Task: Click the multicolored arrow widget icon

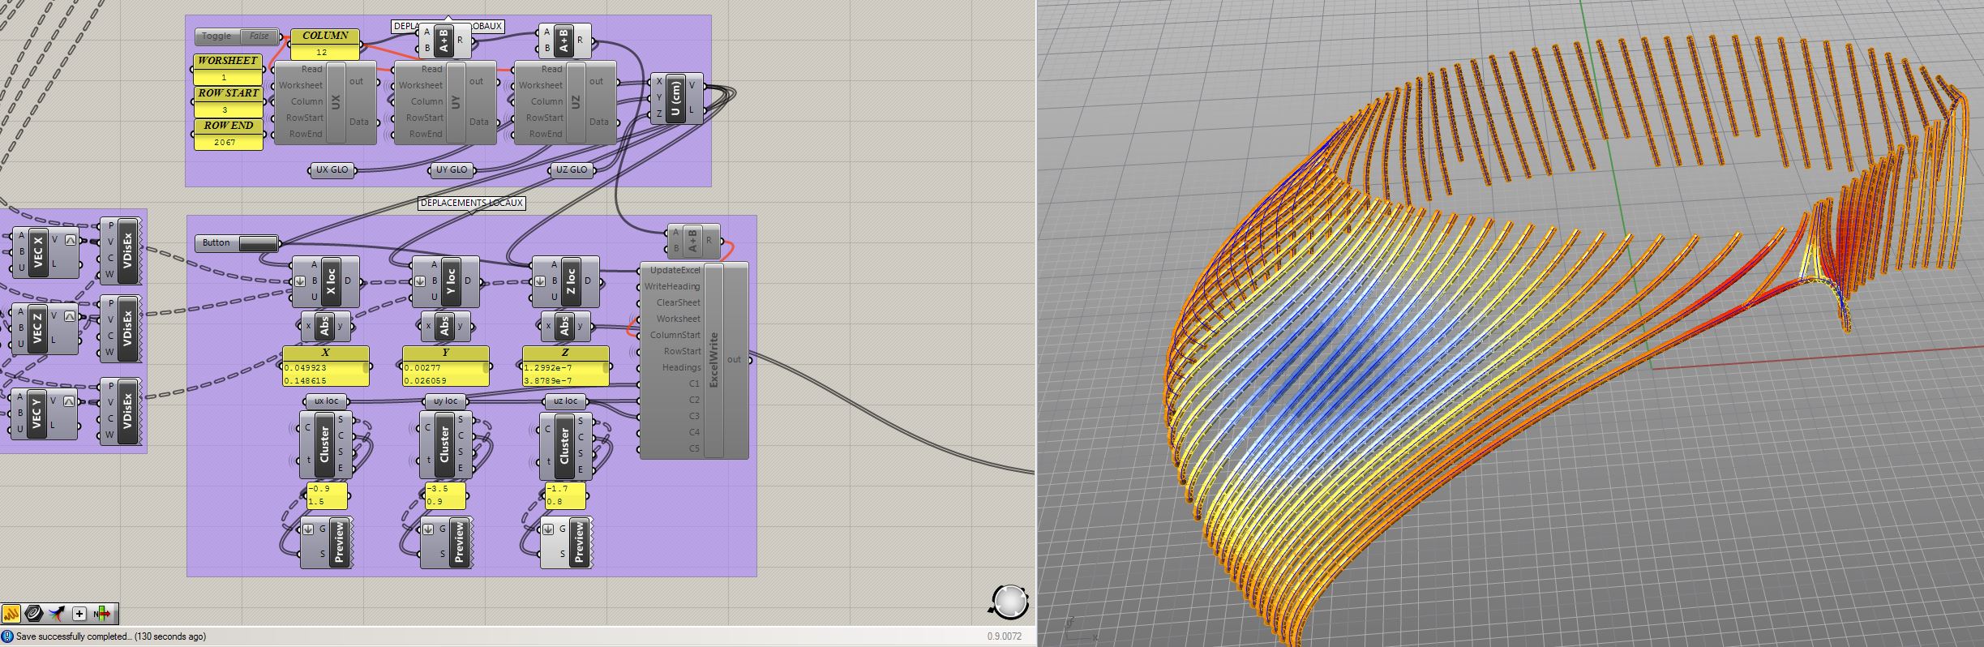Action: pyautogui.click(x=56, y=614)
